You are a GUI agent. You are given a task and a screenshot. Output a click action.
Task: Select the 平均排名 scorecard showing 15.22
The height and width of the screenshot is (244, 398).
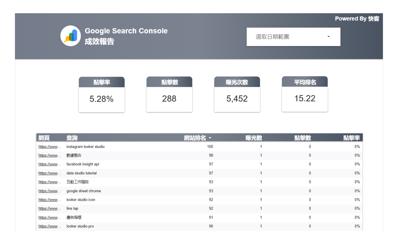pos(305,94)
